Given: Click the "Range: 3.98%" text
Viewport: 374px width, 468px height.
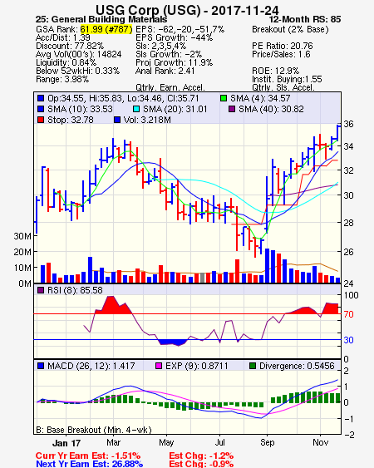Looking at the screenshot, I should (x=62, y=80).
